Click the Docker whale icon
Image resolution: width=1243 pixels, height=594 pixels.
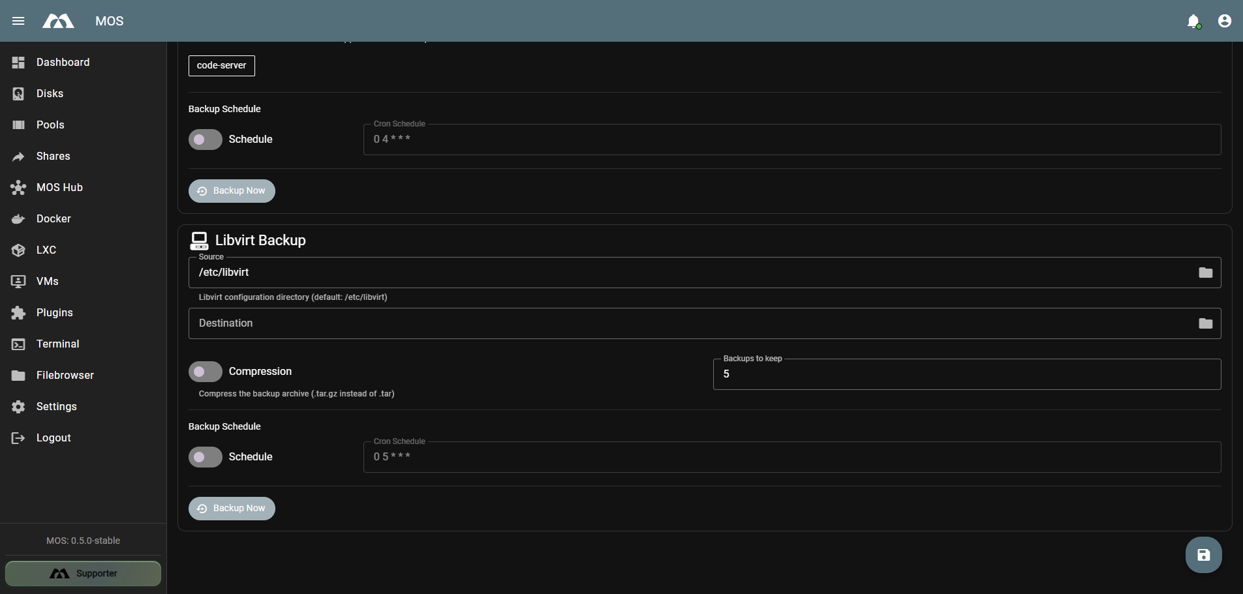tap(18, 219)
